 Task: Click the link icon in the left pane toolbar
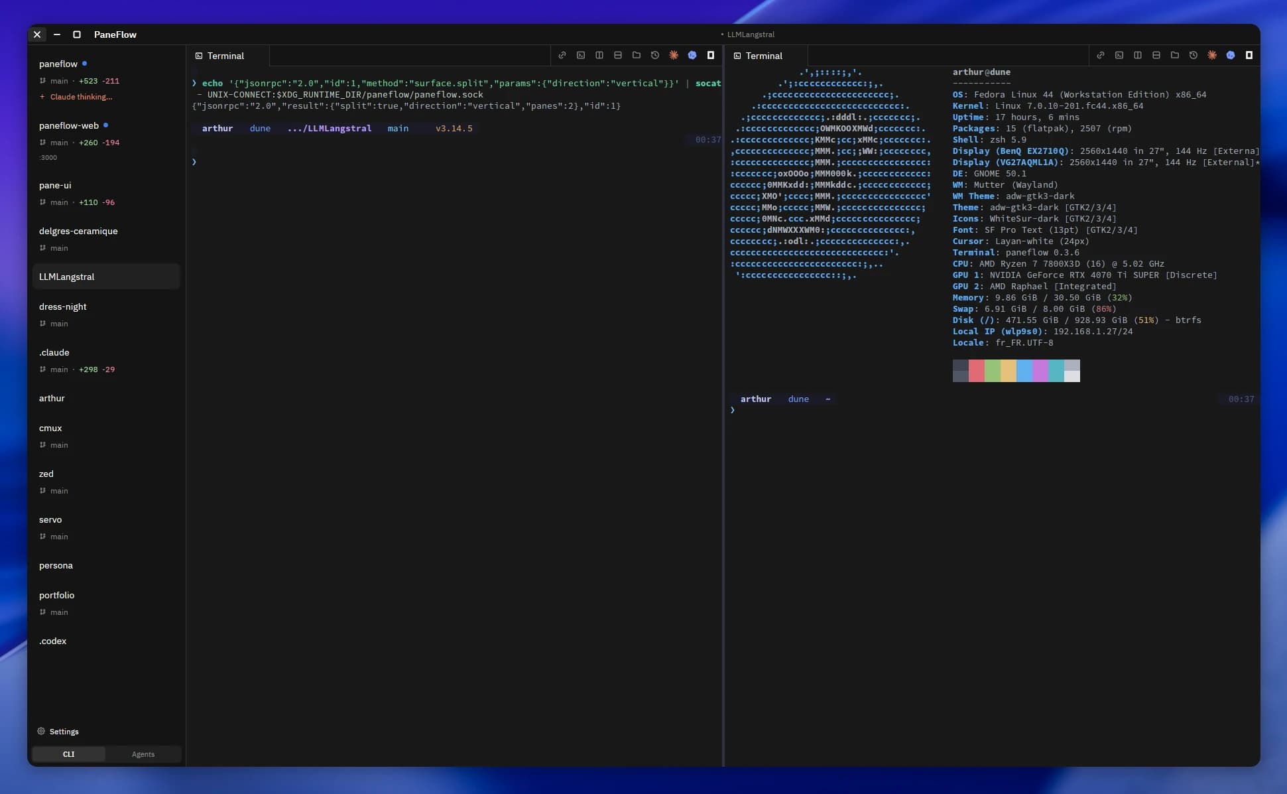(562, 56)
